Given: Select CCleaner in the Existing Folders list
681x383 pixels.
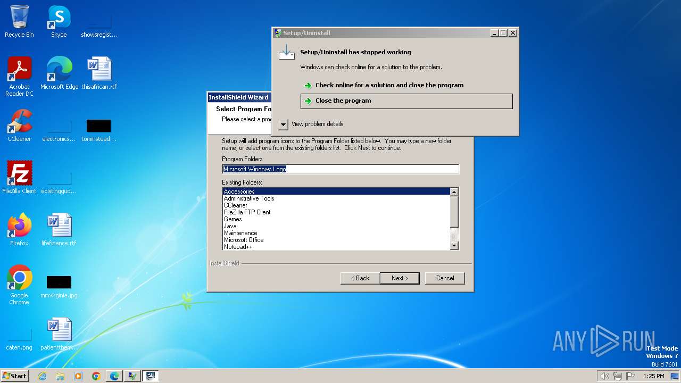Looking at the screenshot, I should point(336,205).
